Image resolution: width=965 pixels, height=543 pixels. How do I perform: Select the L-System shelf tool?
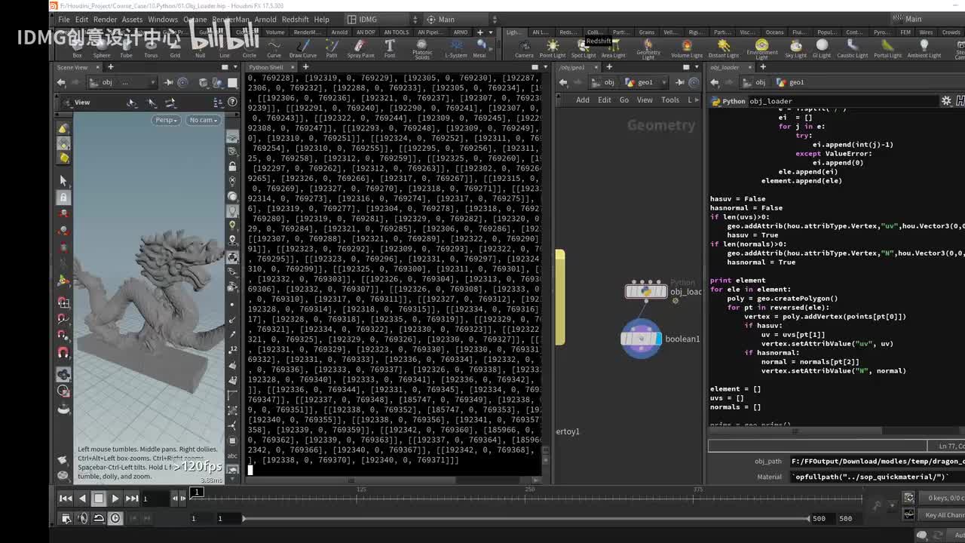(x=455, y=48)
